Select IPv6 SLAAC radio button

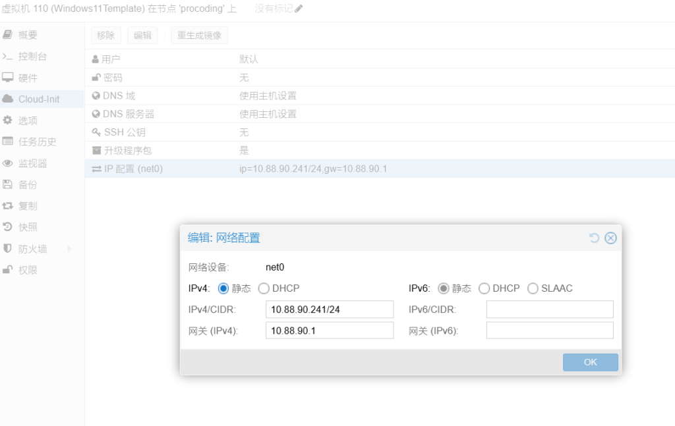point(533,288)
